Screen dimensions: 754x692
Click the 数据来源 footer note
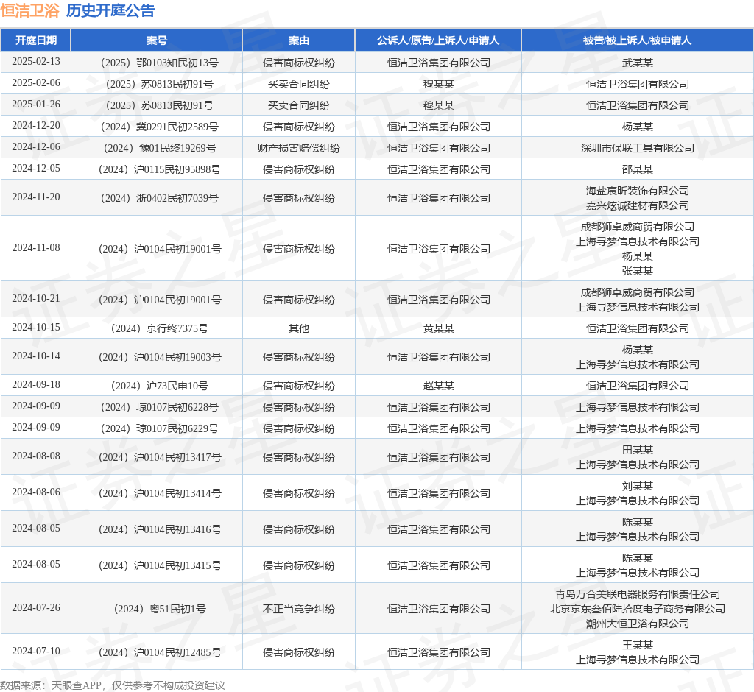tap(113, 685)
